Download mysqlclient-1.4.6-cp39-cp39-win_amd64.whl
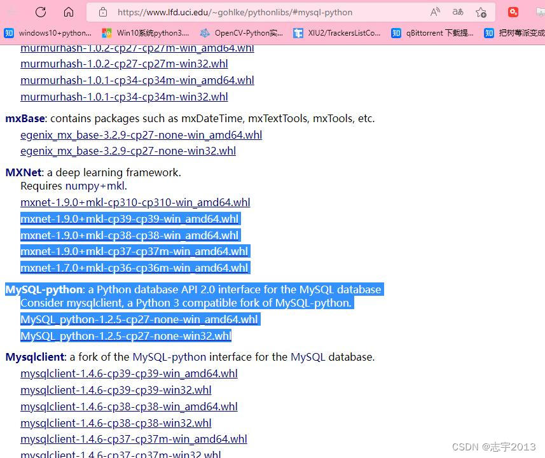 coord(129,374)
